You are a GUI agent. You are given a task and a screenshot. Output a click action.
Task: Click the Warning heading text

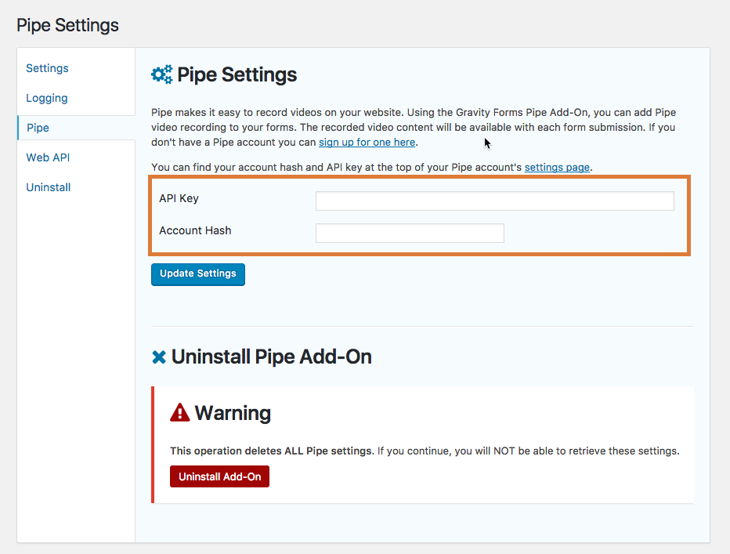(x=233, y=413)
